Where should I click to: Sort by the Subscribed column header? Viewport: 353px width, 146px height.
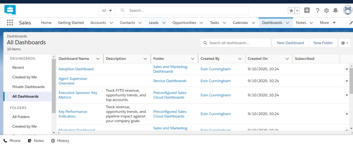tap(304, 59)
